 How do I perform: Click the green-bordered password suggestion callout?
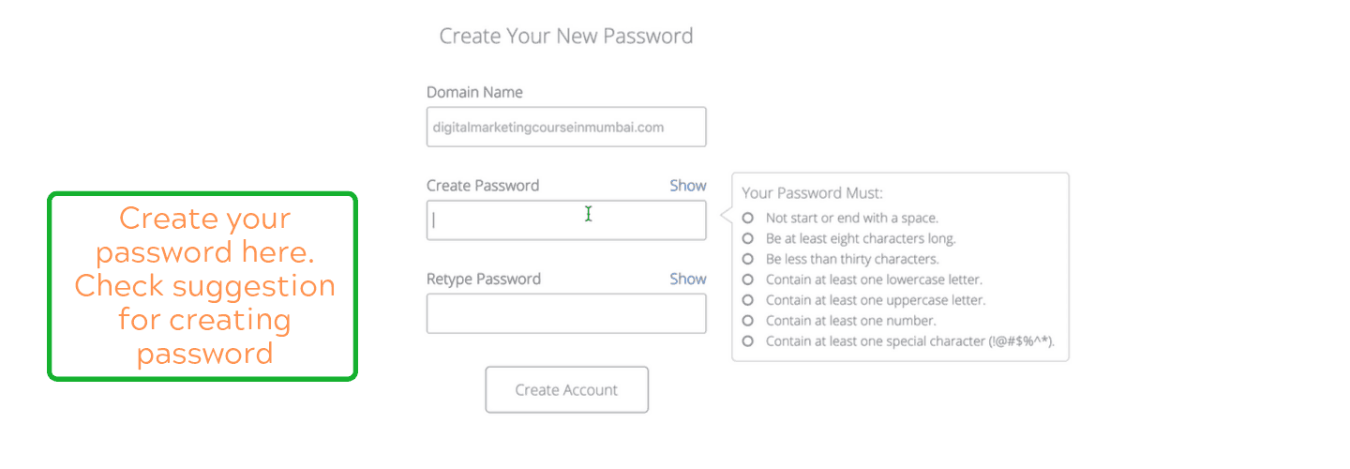coord(202,286)
